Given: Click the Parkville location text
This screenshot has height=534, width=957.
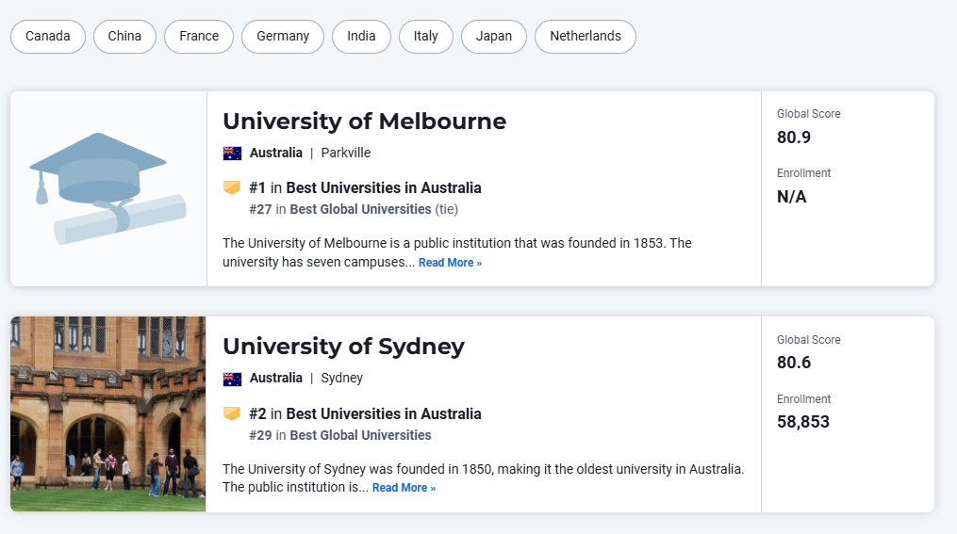Looking at the screenshot, I should pos(345,153).
